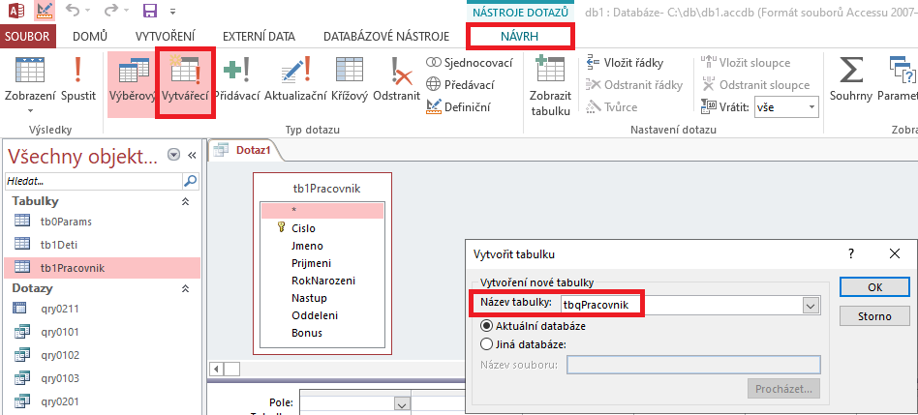Select tb1Pracovnik in navigation pane
The width and height of the screenshot is (918, 415).
tap(102, 268)
